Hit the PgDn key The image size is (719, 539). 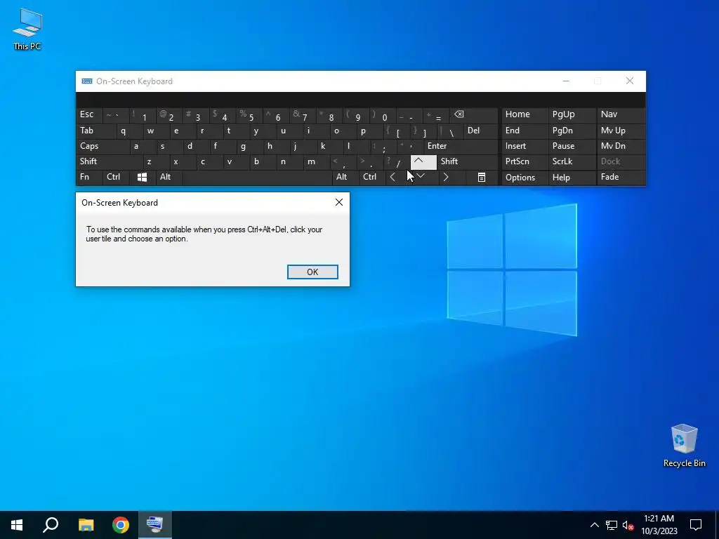(572, 131)
